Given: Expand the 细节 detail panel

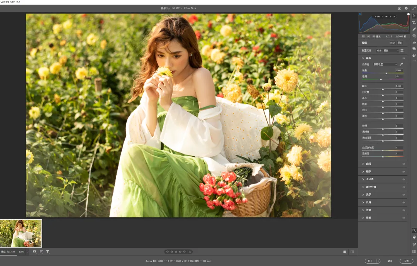Looking at the screenshot, I should coord(363,171).
